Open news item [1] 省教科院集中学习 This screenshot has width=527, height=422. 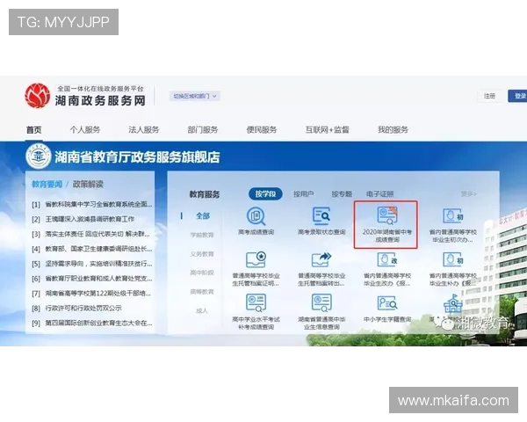92,205
